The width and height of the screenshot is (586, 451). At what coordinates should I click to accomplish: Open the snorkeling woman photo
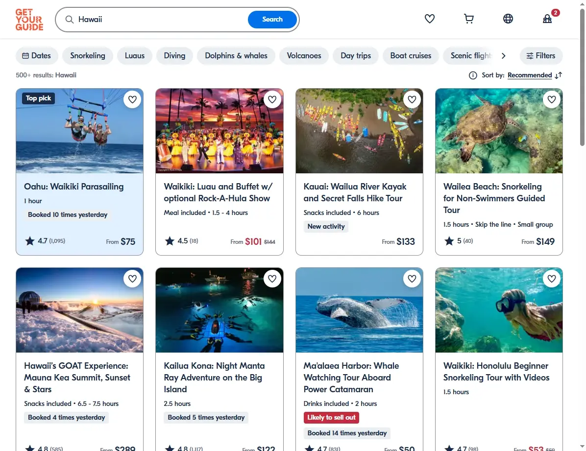tap(499, 310)
